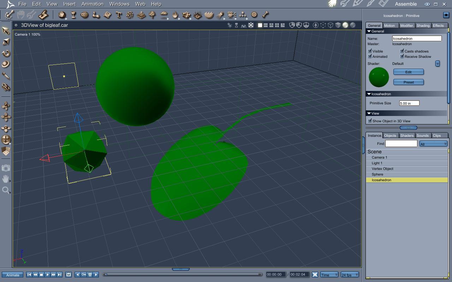This screenshot has height=282, width=452.
Task: Open the Texture room film strip icon
Action: (x=383, y=4)
